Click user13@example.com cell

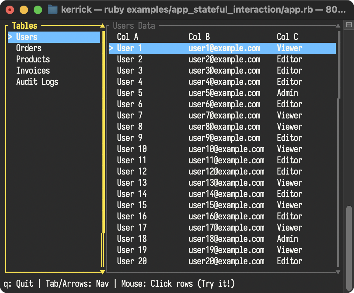click(x=226, y=183)
